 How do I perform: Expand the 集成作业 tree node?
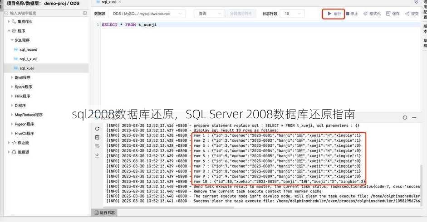tap(9, 21)
